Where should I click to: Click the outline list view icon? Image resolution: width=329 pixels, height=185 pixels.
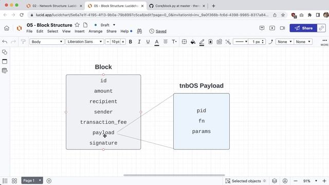tap(5, 181)
